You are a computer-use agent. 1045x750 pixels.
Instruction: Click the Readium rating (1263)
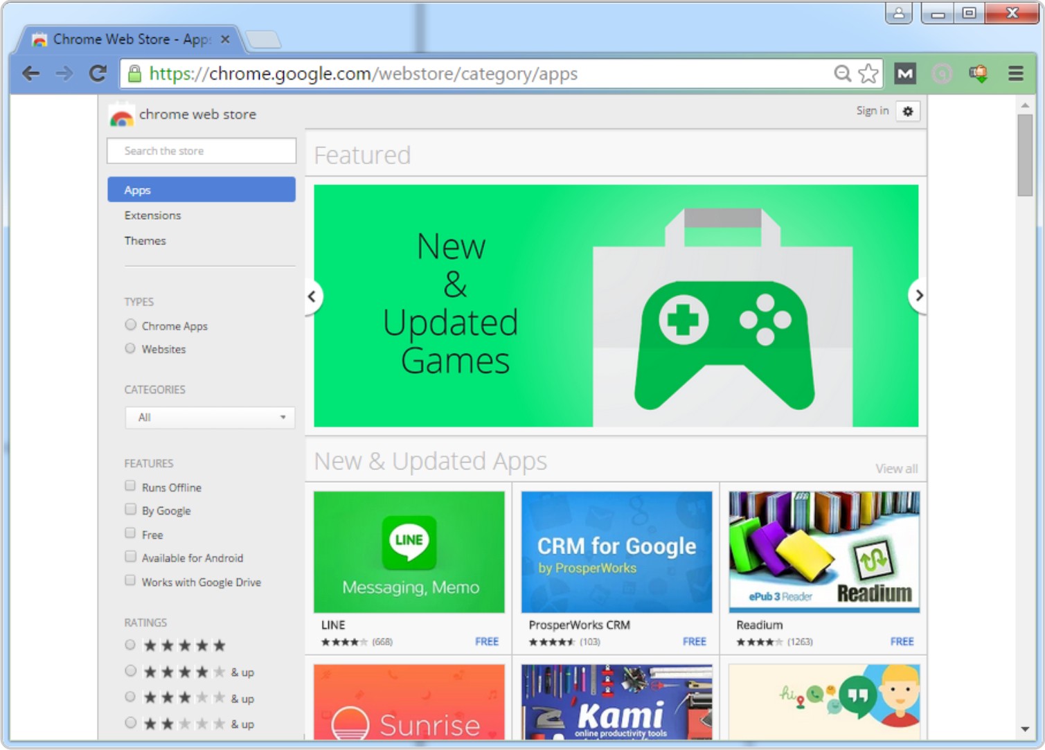774,642
